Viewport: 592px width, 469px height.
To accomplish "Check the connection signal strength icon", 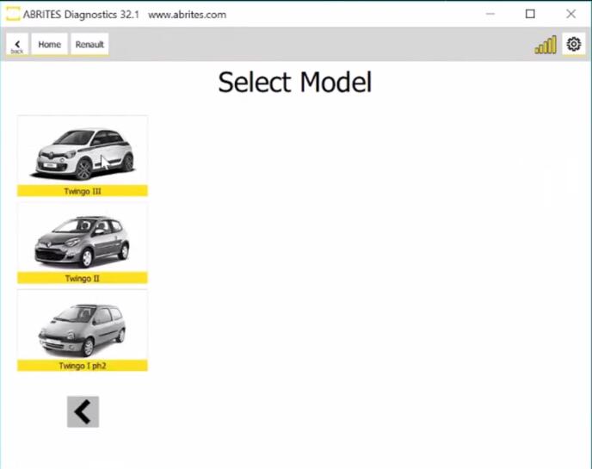I will tap(546, 45).
